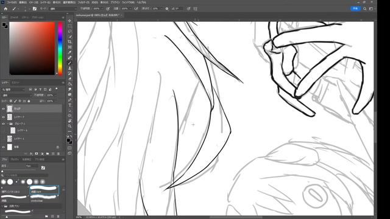The image size is (390, 219).
Task: Select the Type tool in toolbar
Action: [x=69, y=105]
